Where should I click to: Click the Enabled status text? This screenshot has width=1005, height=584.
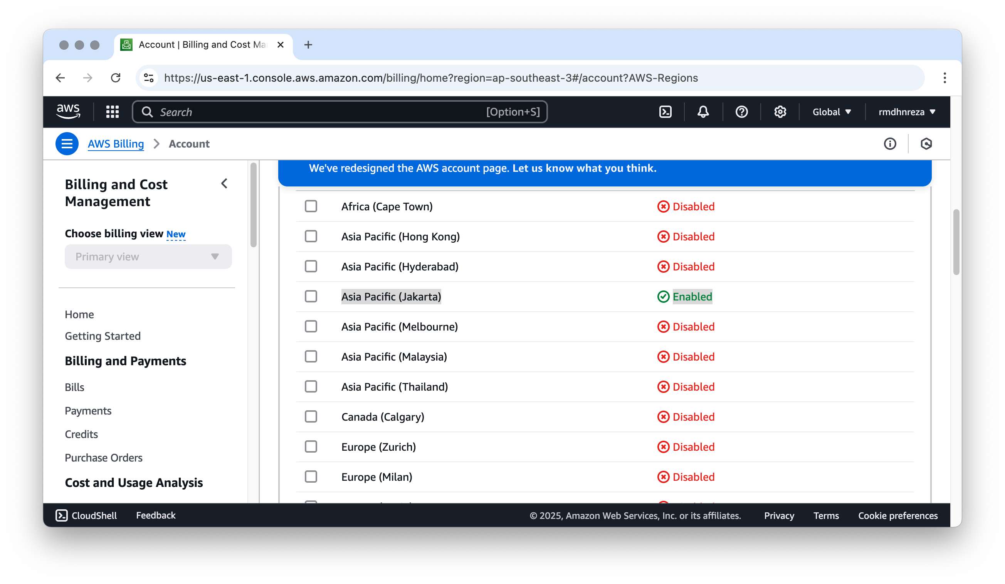[x=692, y=297]
